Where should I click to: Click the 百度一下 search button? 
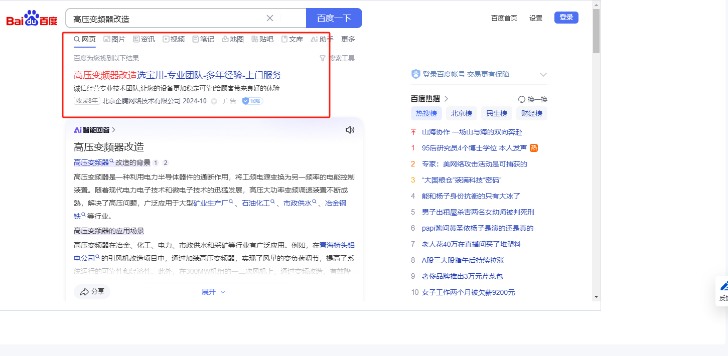[x=334, y=18]
